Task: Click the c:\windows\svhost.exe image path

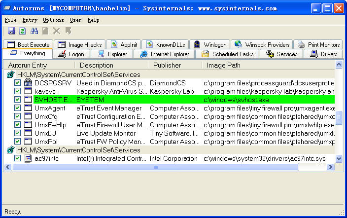Action: click(x=236, y=100)
